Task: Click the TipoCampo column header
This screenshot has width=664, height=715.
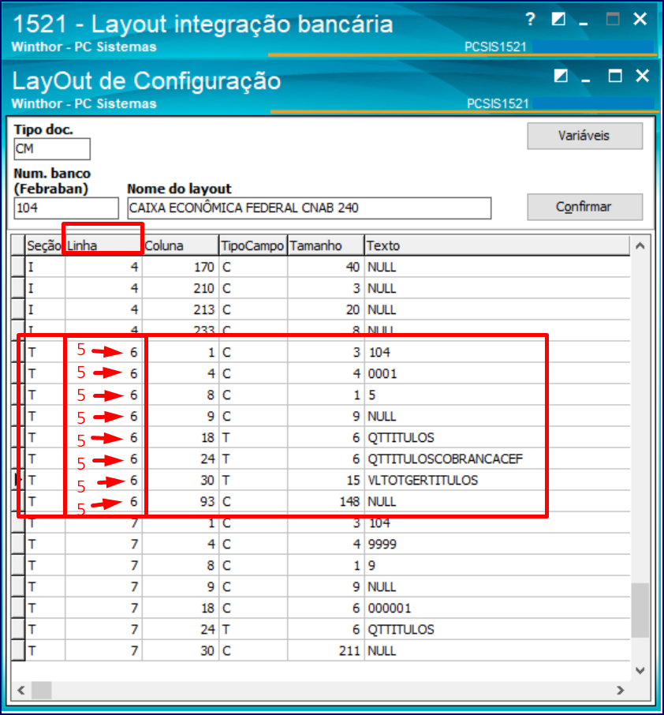Action: pyautogui.click(x=253, y=245)
